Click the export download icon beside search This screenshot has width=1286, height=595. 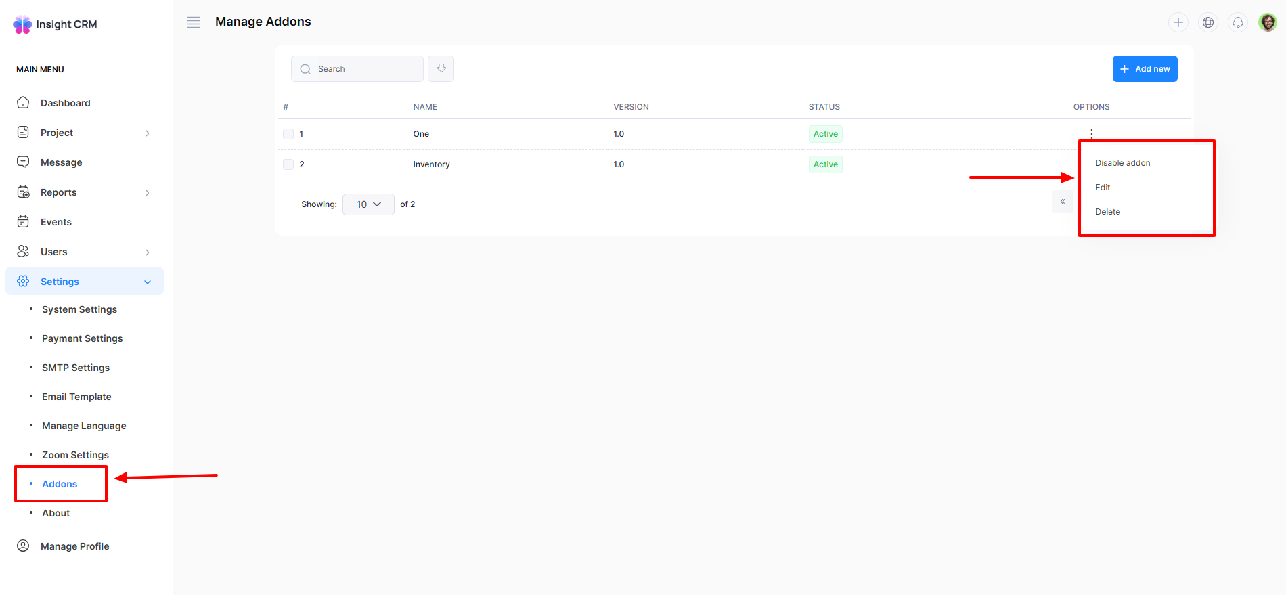click(441, 69)
